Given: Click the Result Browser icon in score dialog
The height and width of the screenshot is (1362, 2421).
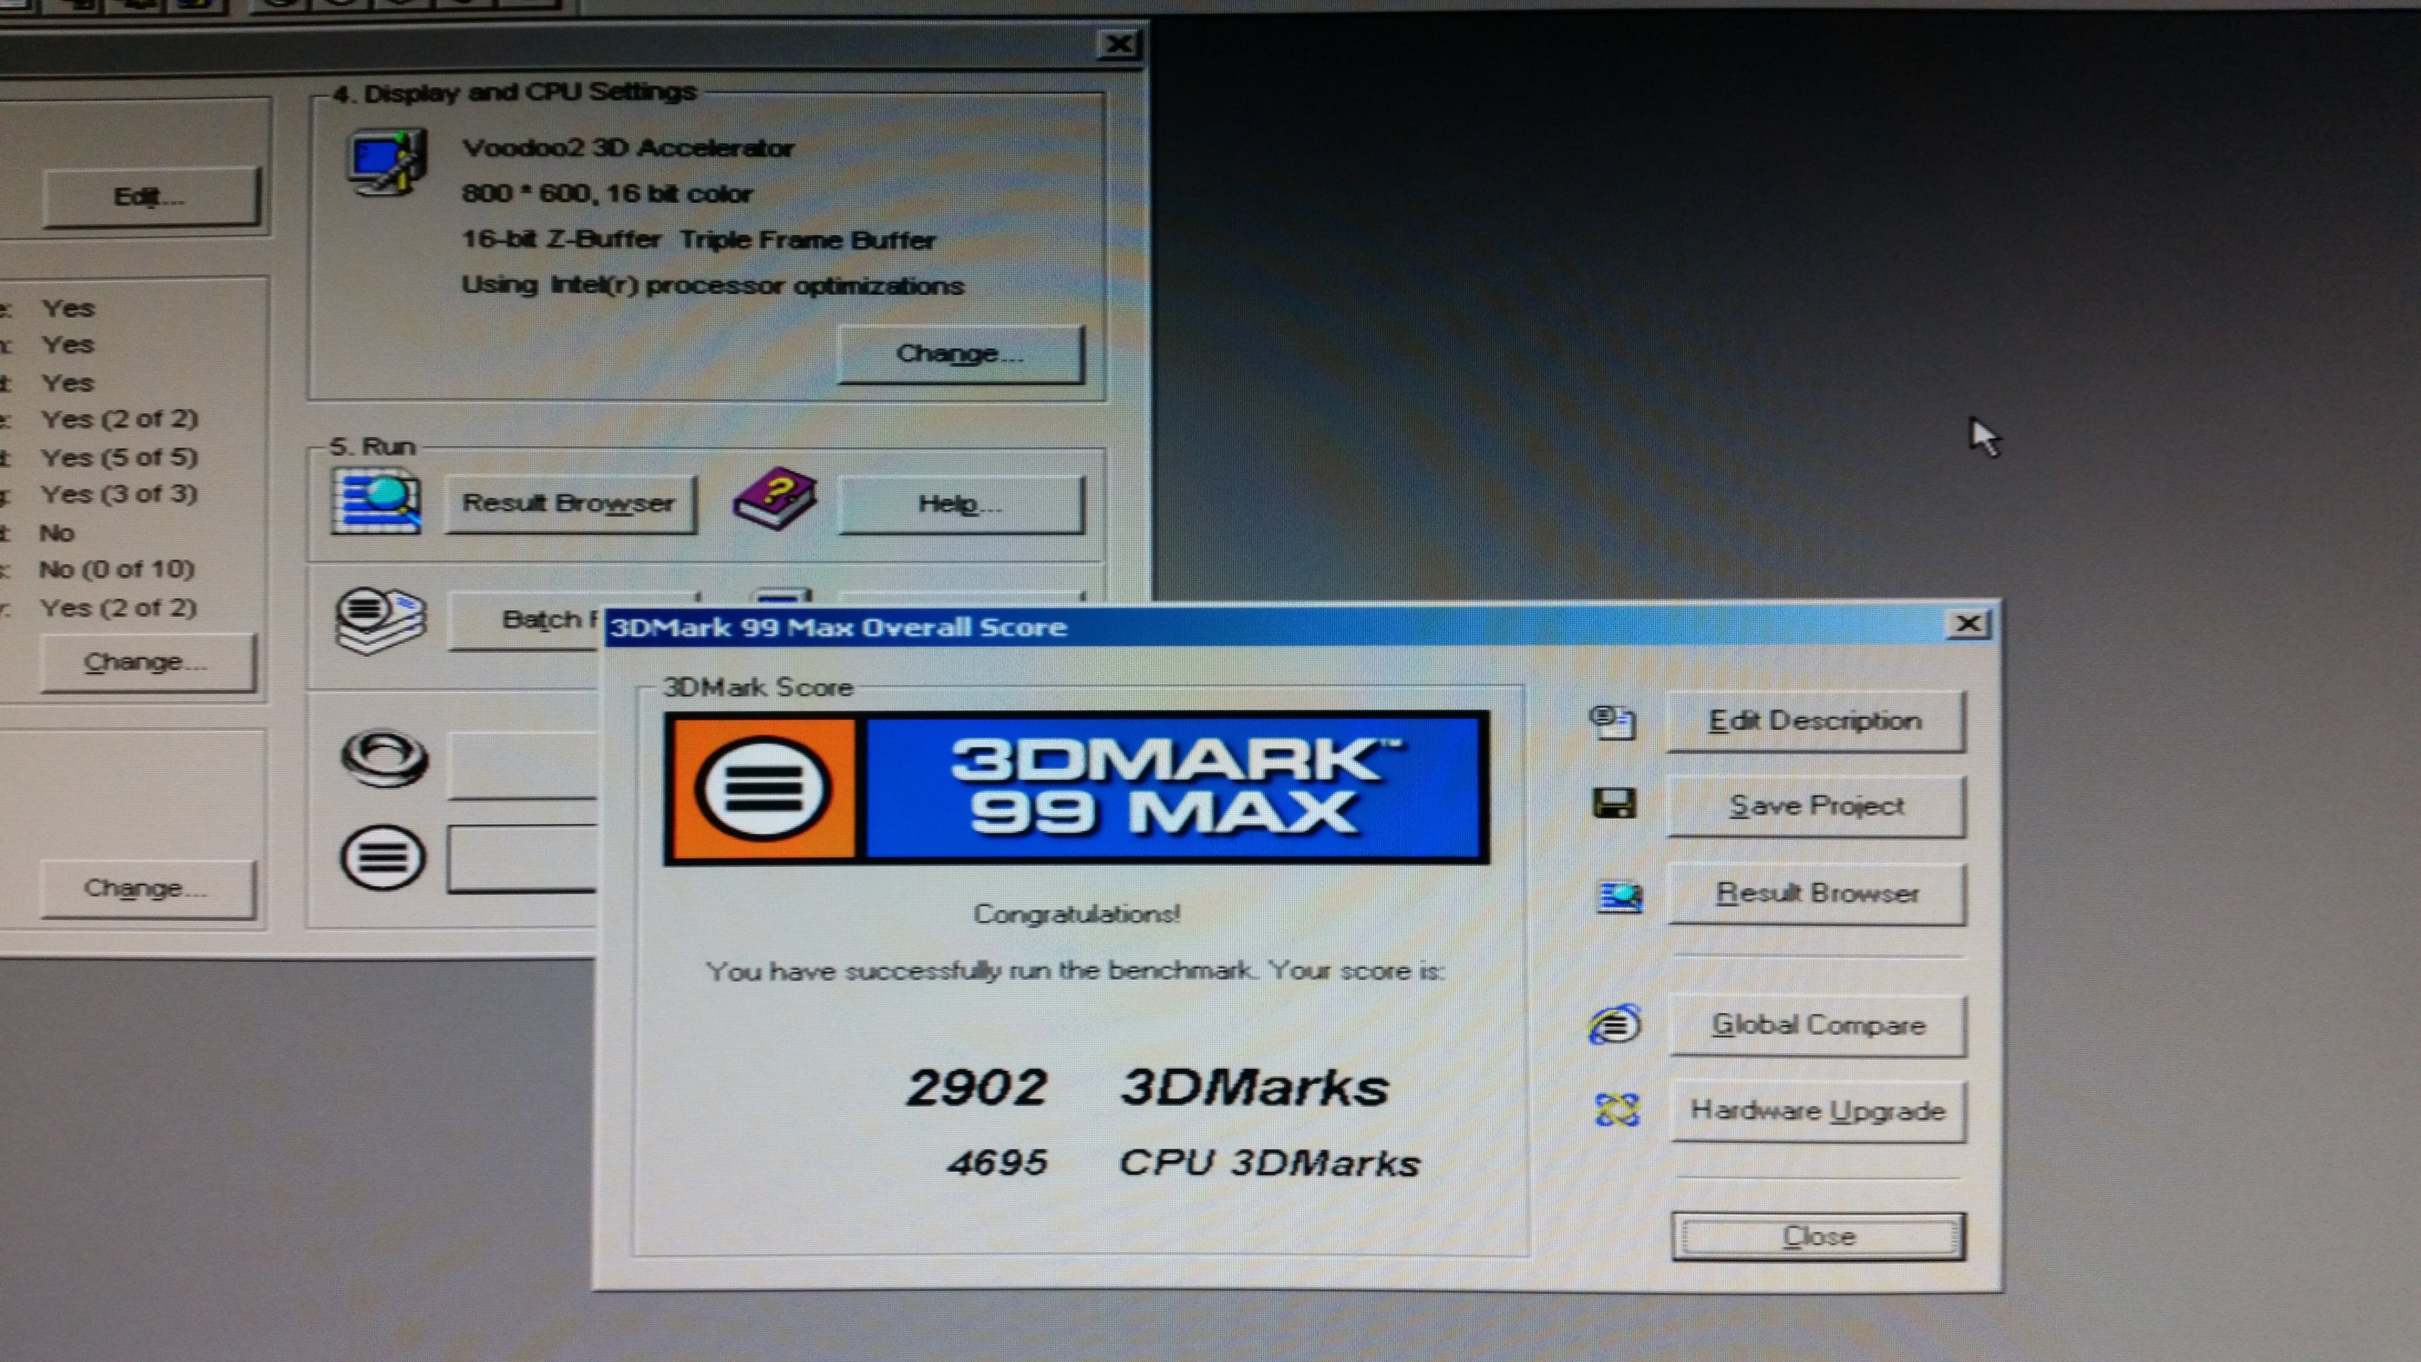Looking at the screenshot, I should click(x=1620, y=896).
